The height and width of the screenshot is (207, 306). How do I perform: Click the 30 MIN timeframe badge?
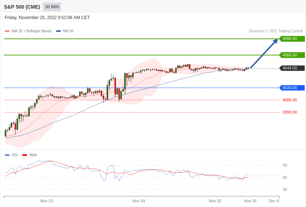tap(52, 7)
